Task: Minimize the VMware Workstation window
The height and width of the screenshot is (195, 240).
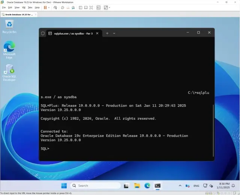Action: tap(218, 2)
